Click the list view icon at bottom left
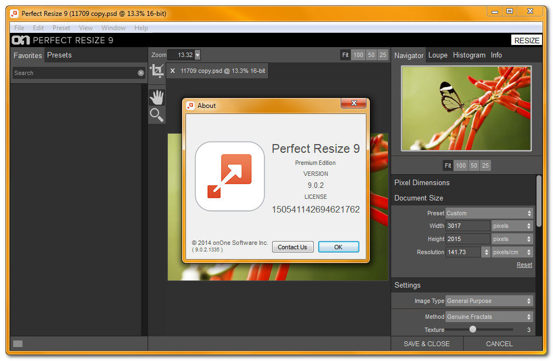Image resolution: width=553 pixels, height=361 pixels. 18,343
